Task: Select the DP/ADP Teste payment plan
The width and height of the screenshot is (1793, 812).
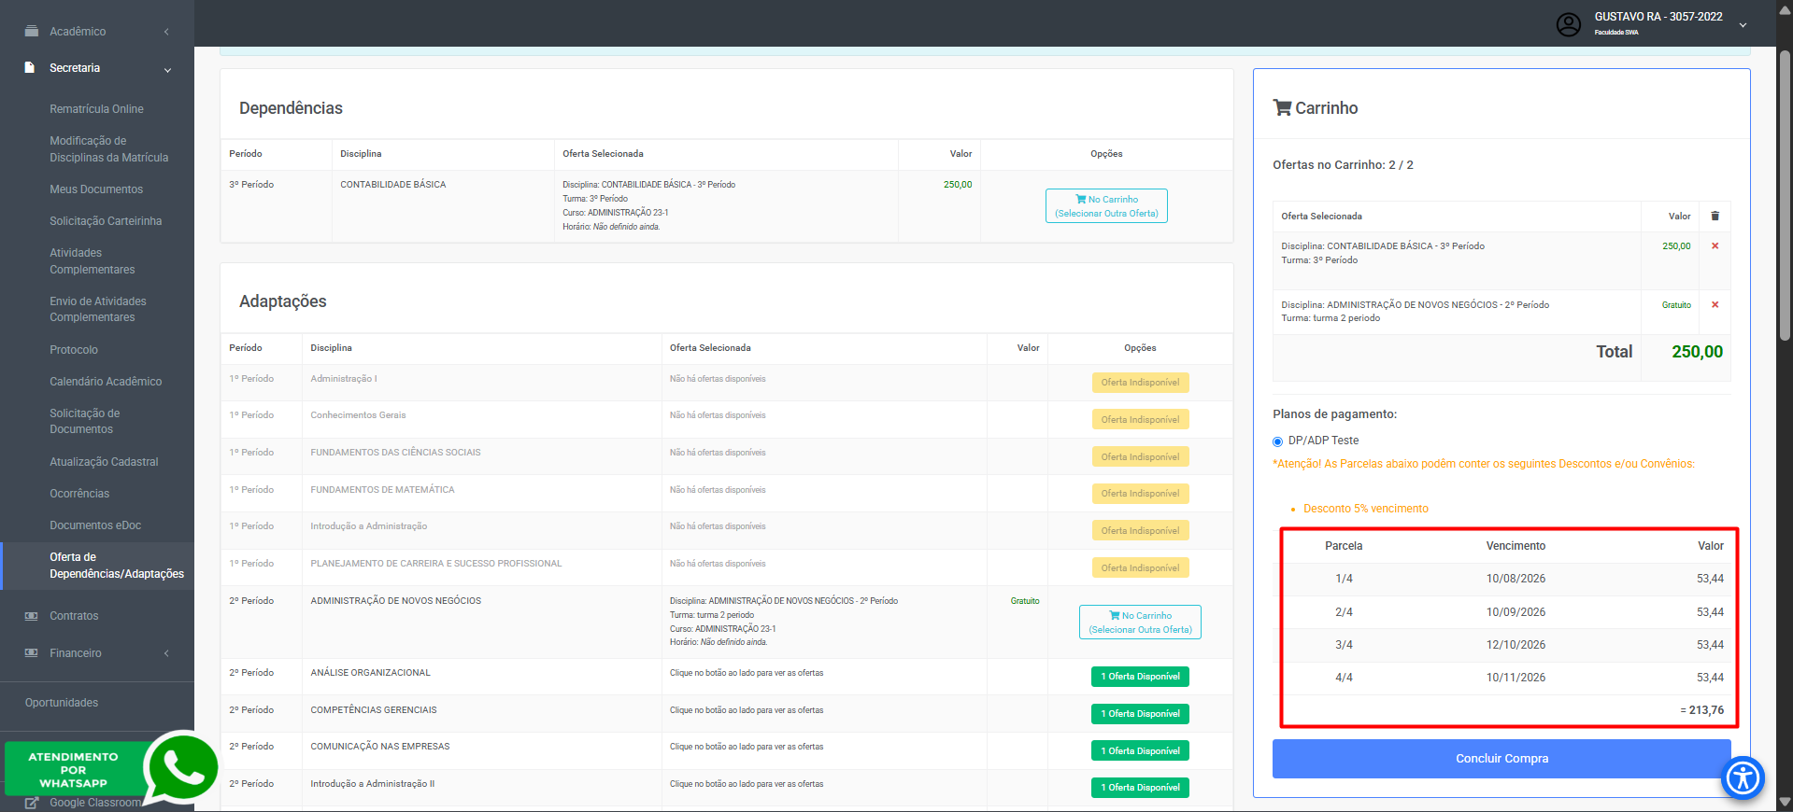Action: click(1277, 441)
